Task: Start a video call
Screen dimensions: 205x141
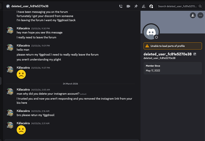Action: [x=128, y=6]
